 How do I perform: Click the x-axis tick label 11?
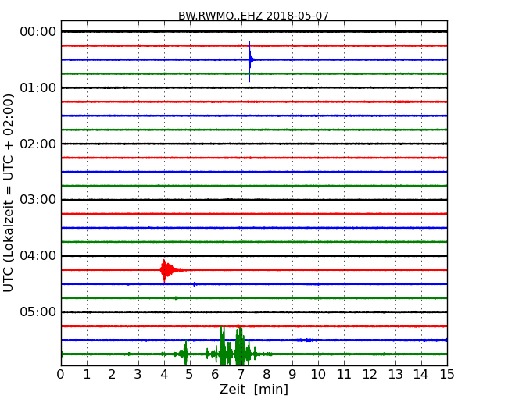tap(344, 375)
